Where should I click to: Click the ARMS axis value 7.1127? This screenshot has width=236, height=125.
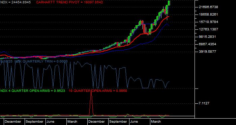(x=204, y=103)
